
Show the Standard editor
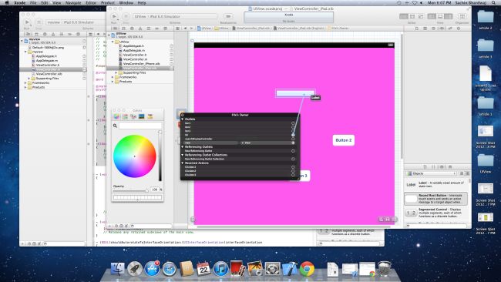(x=404, y=16)
